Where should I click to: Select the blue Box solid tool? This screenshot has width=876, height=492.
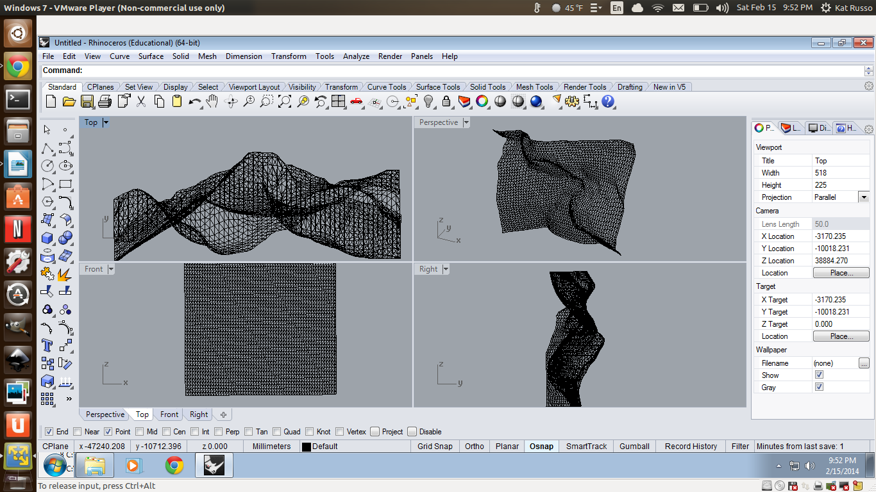coord(47,238)
